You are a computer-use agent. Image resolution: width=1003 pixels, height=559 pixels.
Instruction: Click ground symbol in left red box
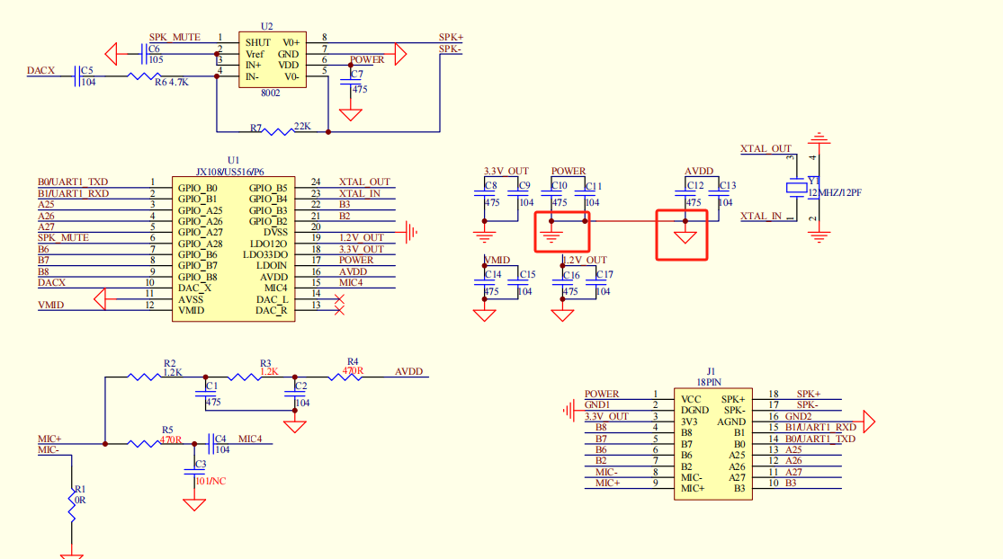tap(552, 236)
